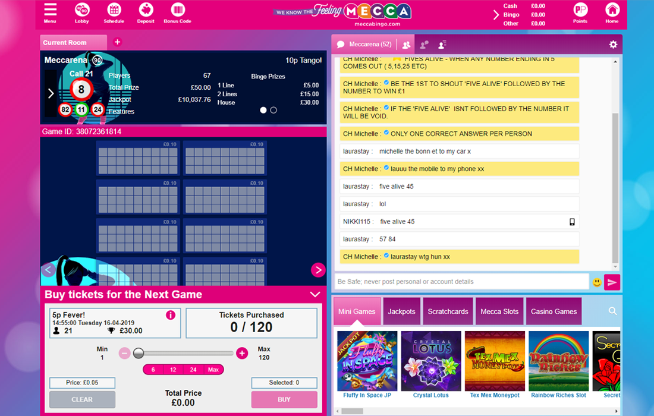The image size is (654, 416).
Task: Click the ticket quantity slider handle
Action: click(x=139, y=354)
